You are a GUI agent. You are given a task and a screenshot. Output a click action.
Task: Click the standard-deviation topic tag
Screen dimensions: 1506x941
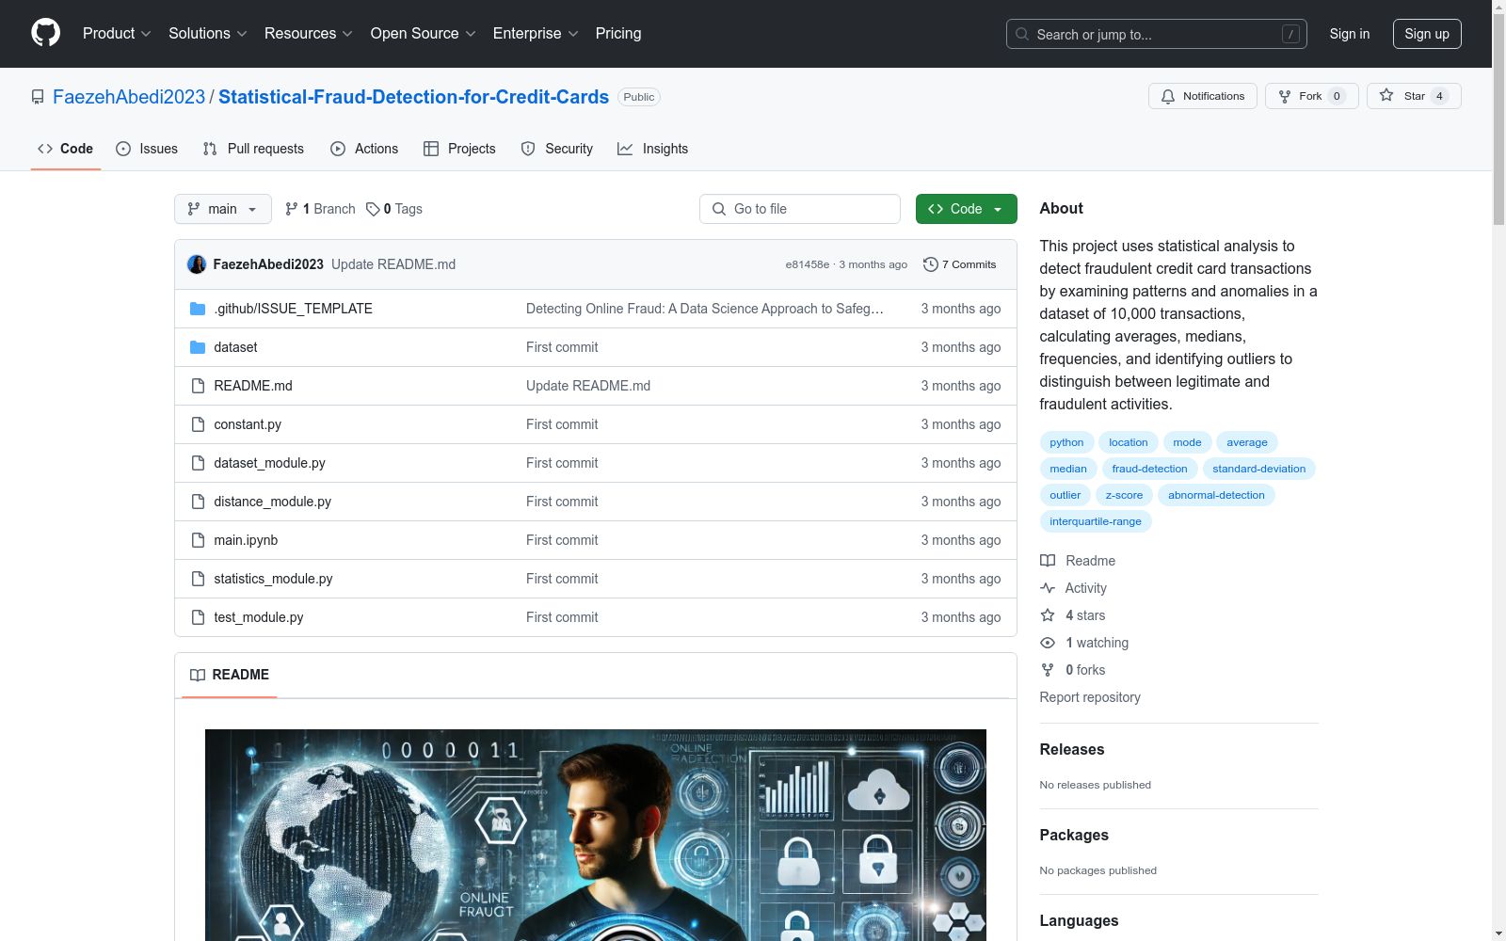(x=1258, y=469)
